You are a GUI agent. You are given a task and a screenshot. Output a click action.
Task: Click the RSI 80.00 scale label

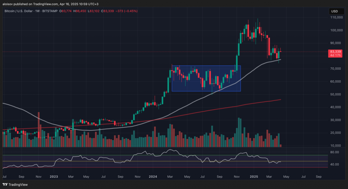pyautogui.click(x=335, y=152)
